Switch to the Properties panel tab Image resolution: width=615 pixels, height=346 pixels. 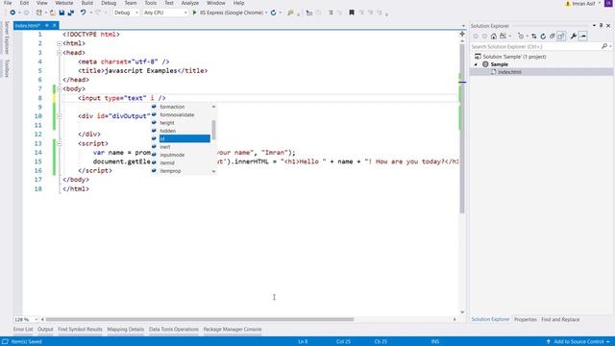coord(526,320)
